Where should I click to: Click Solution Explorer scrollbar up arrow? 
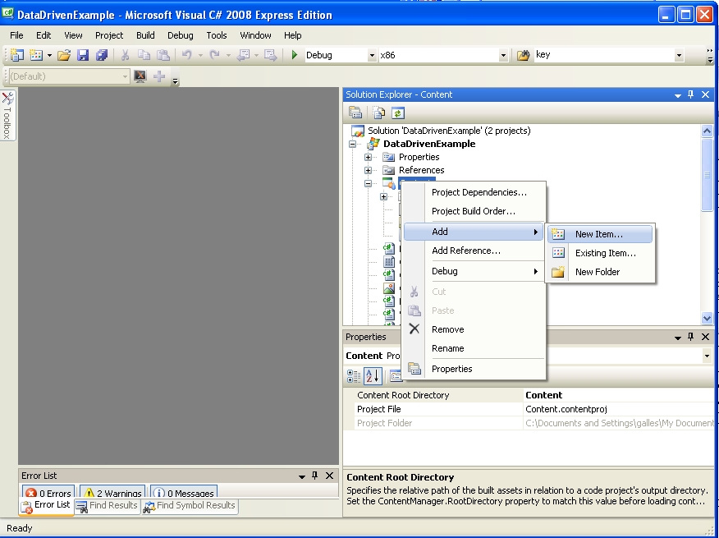tap(707, 131)
